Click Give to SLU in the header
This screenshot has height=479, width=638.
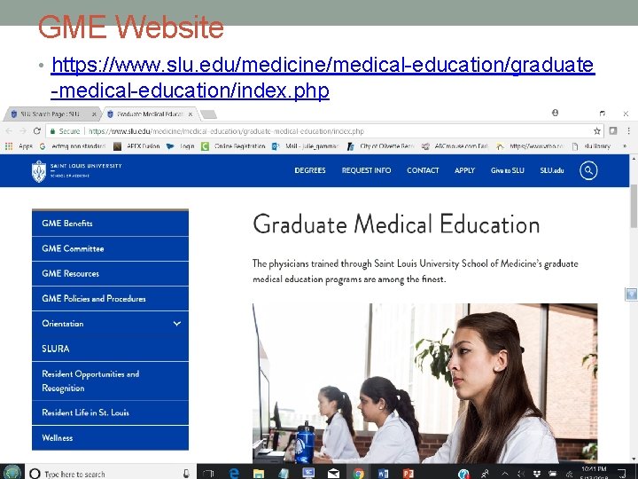click(508, 170)
